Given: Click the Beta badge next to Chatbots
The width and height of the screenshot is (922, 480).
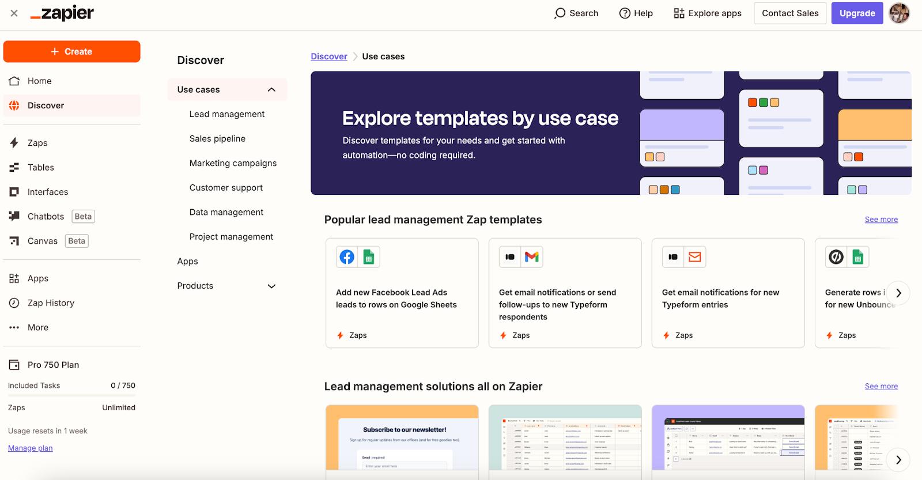Looking at the screenshot, I should [83, 217].
